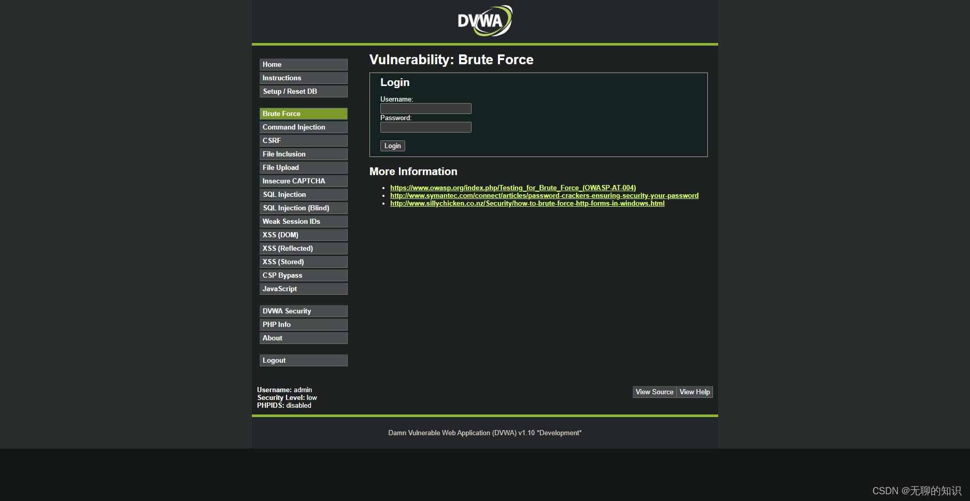View the PHP Info page

303,324
